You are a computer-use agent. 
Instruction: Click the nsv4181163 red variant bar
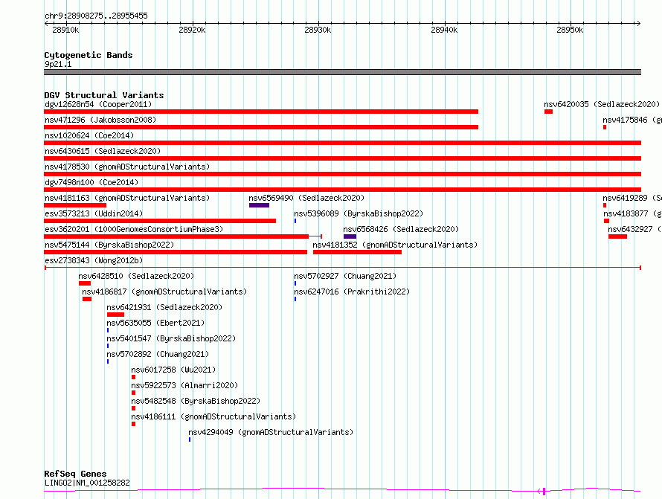(x=75, y=205)
